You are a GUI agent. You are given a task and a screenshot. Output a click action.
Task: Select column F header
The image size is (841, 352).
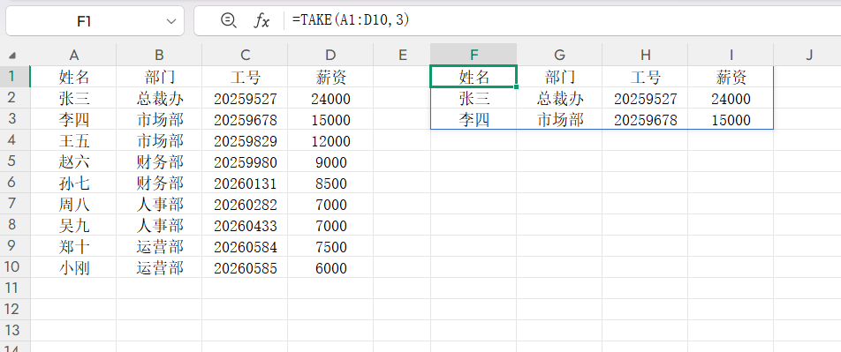click(474, 55)
